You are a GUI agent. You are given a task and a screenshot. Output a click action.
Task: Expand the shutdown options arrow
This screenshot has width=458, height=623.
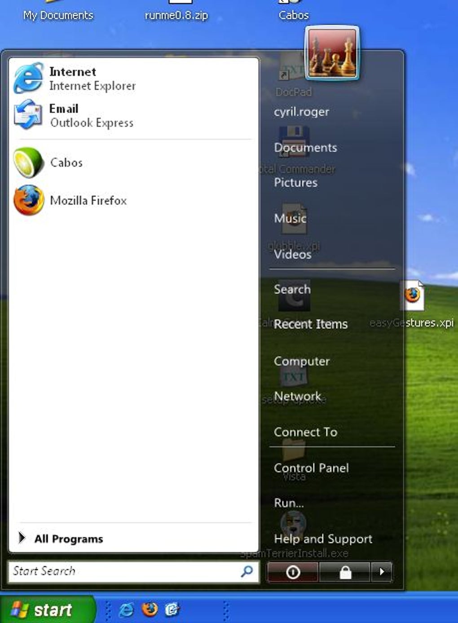tap(382, 572)
